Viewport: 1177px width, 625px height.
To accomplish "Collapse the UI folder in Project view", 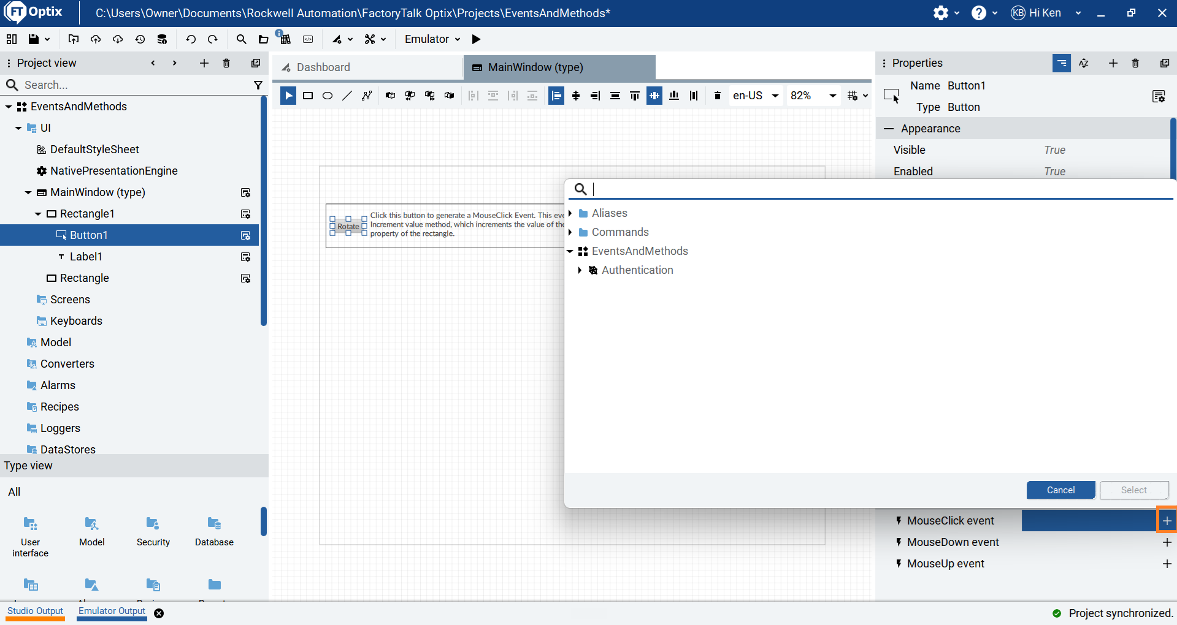I will point(18,128).
